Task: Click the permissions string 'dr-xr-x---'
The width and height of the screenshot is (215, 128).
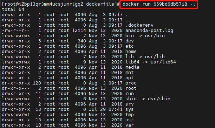Action: [16, 88]
